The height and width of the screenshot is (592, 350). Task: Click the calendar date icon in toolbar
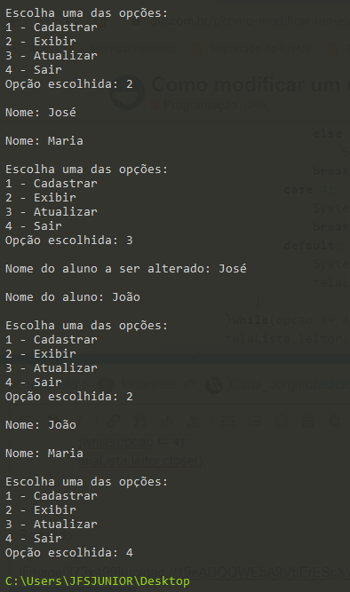pyautogui.click(x=308, y=421)
